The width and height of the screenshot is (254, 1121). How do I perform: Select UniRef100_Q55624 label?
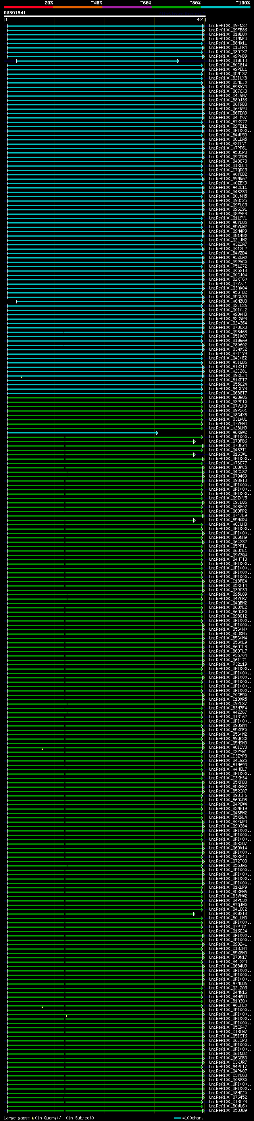point(228,385)
